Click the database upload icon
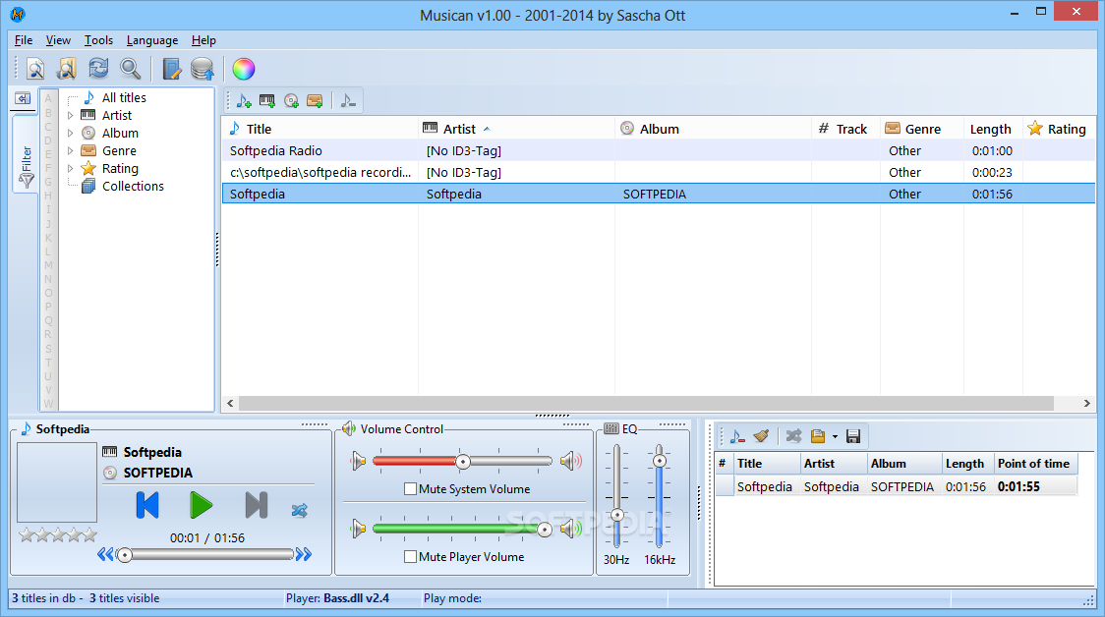This screenshot has height=617, width=1105. (203, 69)
